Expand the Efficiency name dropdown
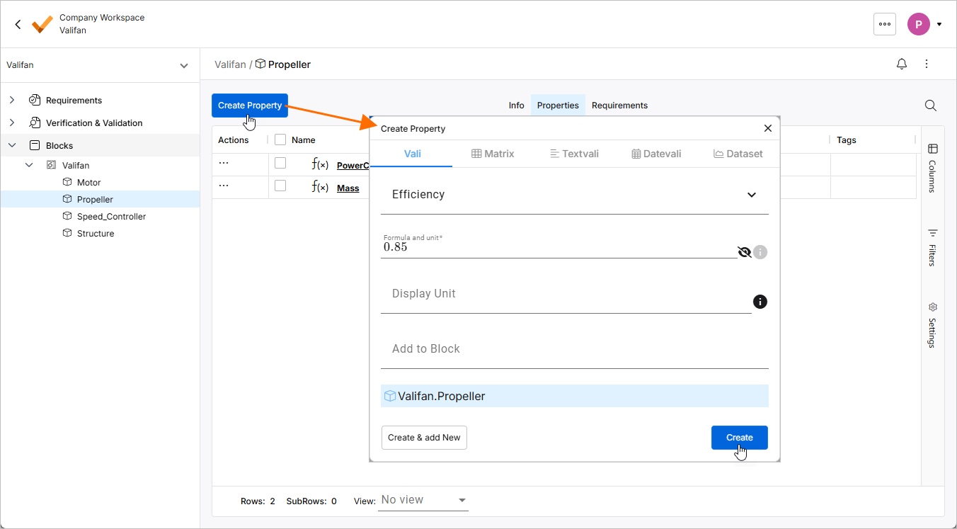This screenshot has height=529, width=957. click(x=751, y=195)
